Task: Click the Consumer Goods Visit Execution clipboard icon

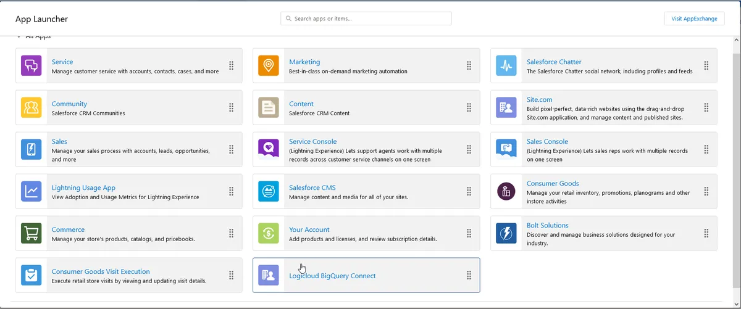Action: (x=31, y=275)
